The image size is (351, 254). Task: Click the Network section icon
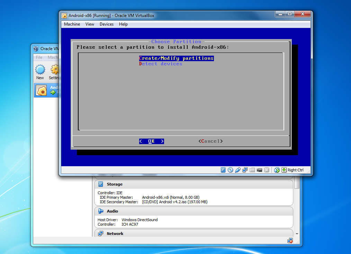[101, 234]
